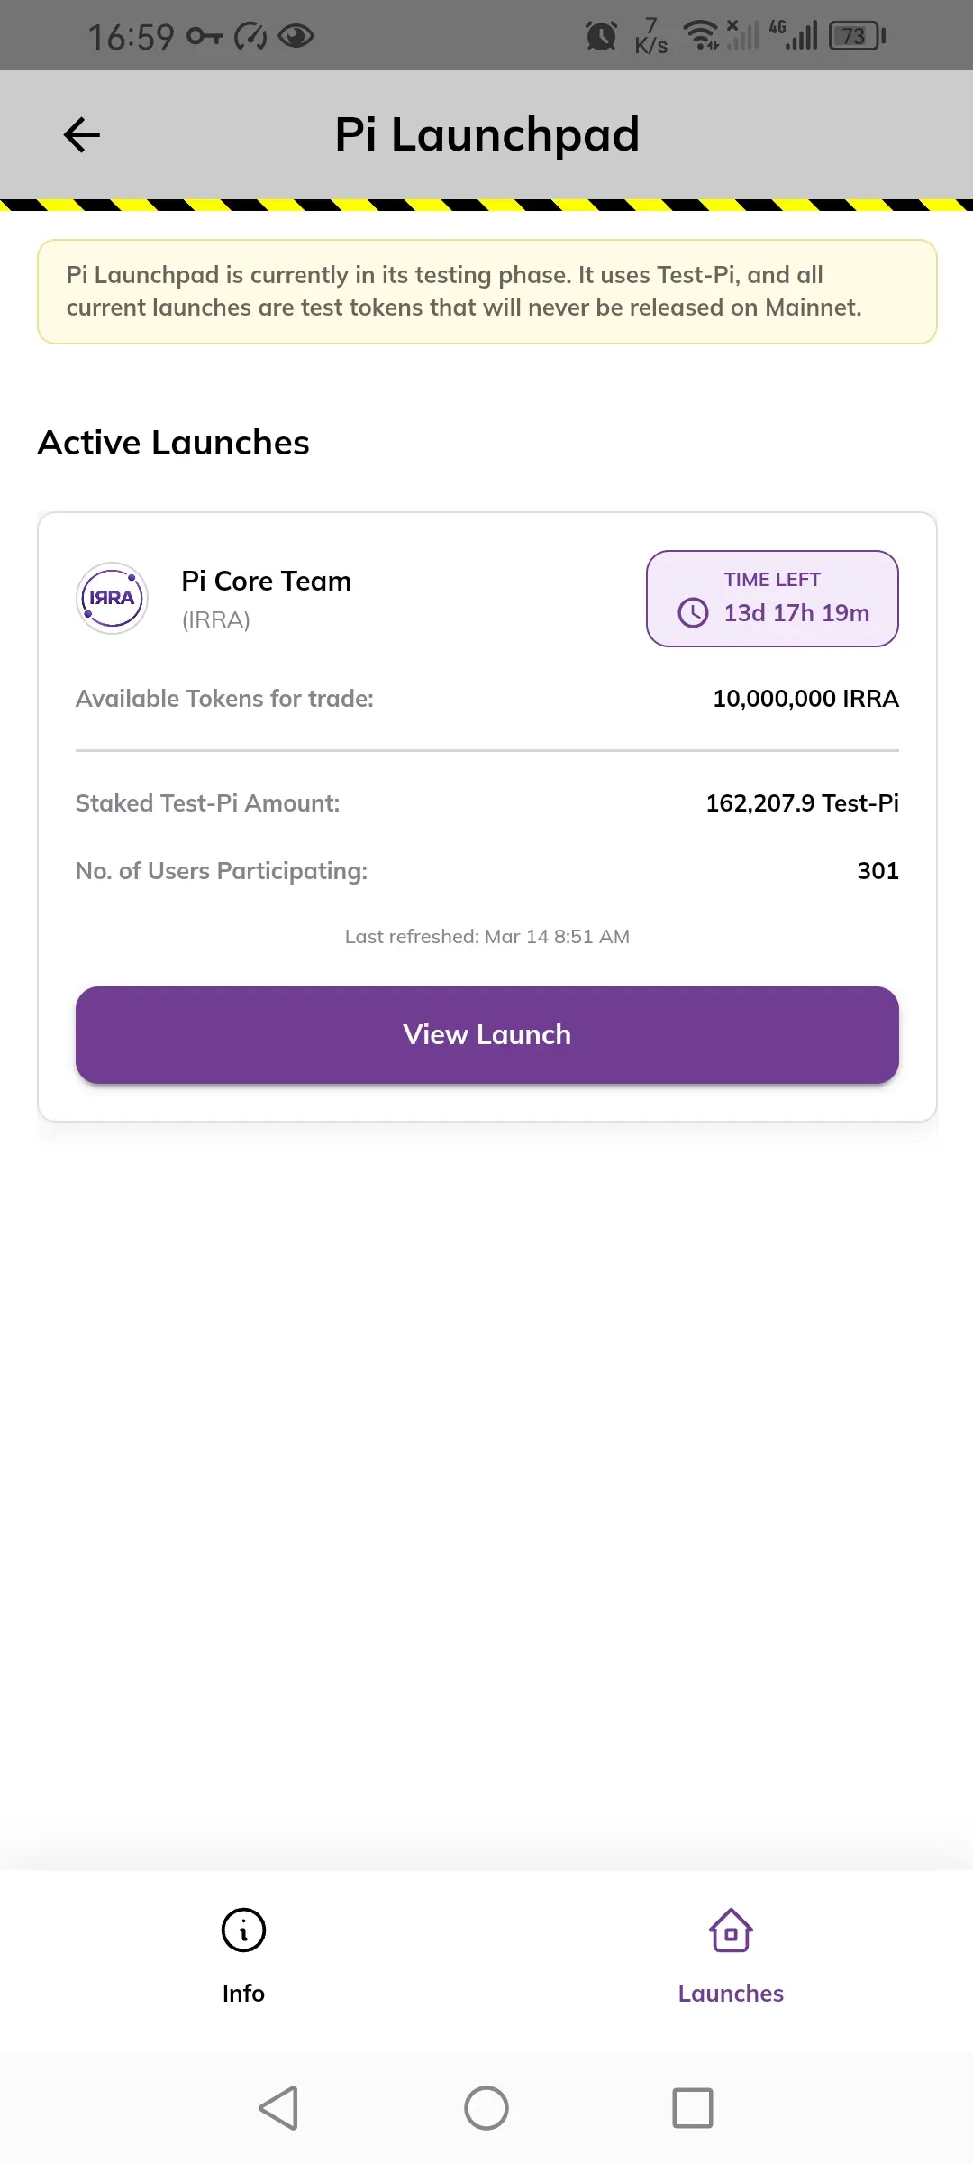Image resolution: width=973 pixels, height=2164 pixels.
Task: Tap the testing phase notice banner
Action: (486, 291)
